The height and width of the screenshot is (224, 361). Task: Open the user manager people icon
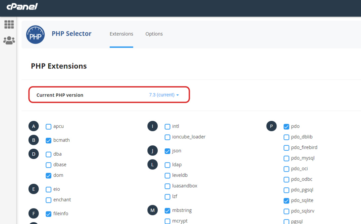(9, 41)
